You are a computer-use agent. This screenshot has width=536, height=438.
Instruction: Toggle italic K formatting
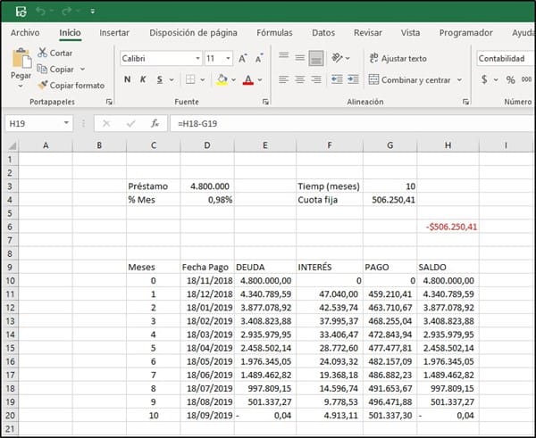tap(143, 80)
